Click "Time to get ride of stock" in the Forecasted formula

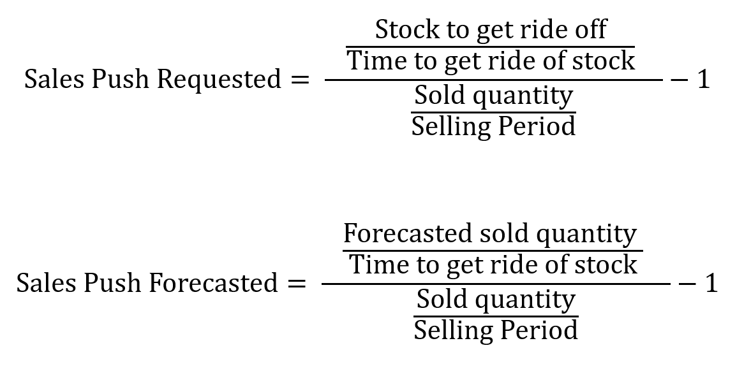point(493,265)
